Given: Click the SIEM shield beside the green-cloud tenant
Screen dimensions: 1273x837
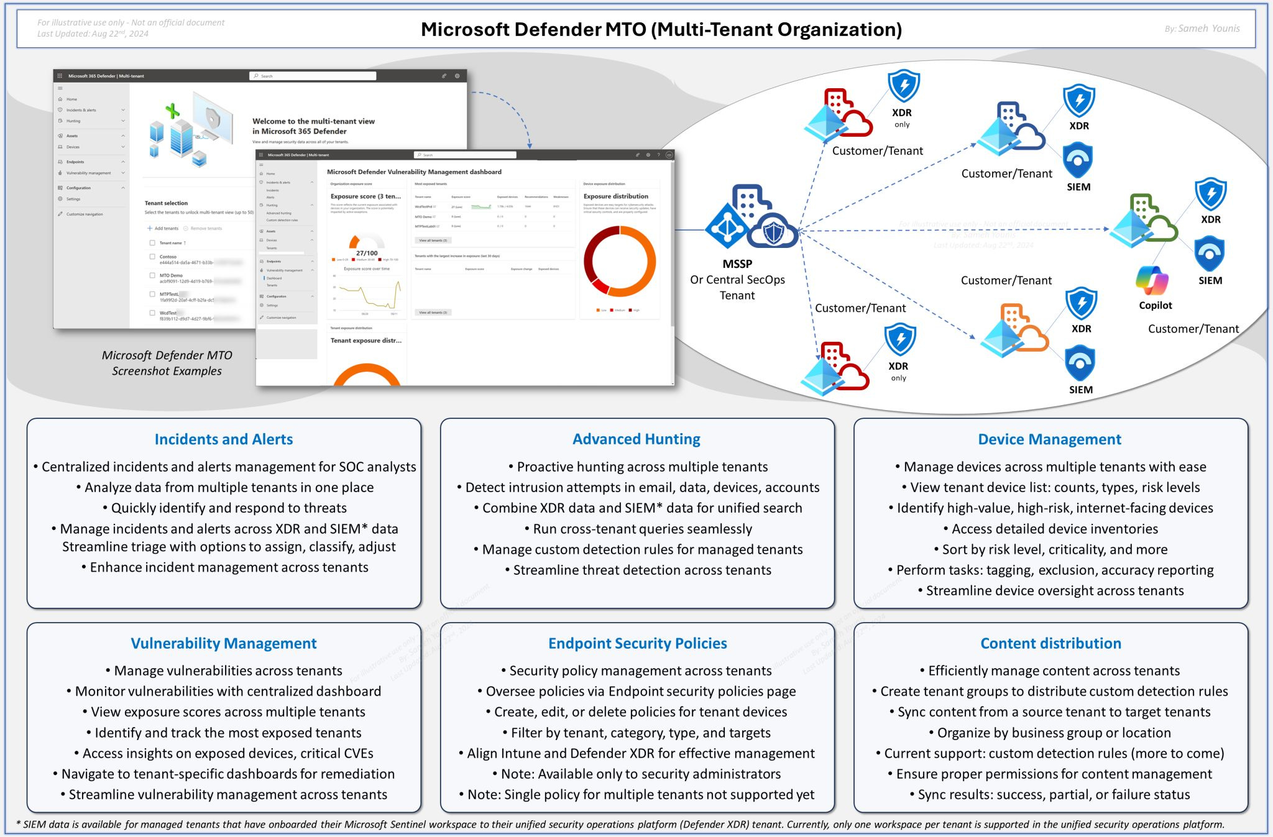Looking at the screenshot, I should point(1210,254).
